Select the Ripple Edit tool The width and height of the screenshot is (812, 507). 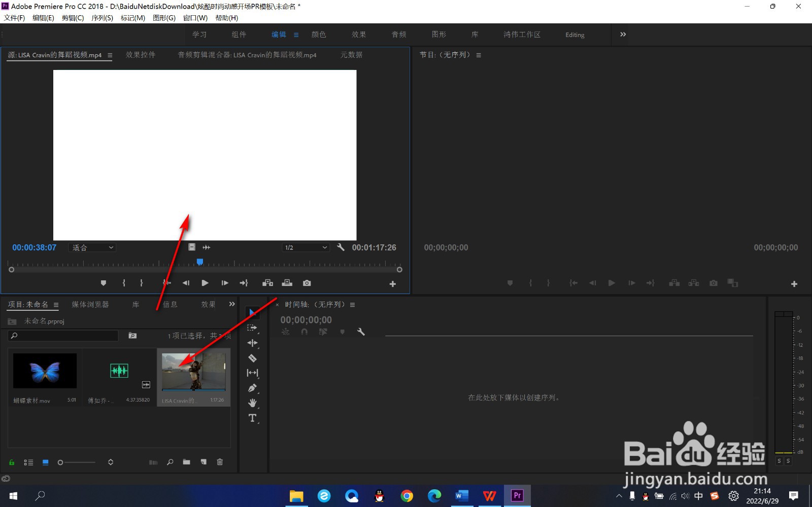click(252, 343)
